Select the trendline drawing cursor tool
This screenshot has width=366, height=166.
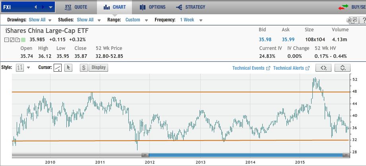58,68
